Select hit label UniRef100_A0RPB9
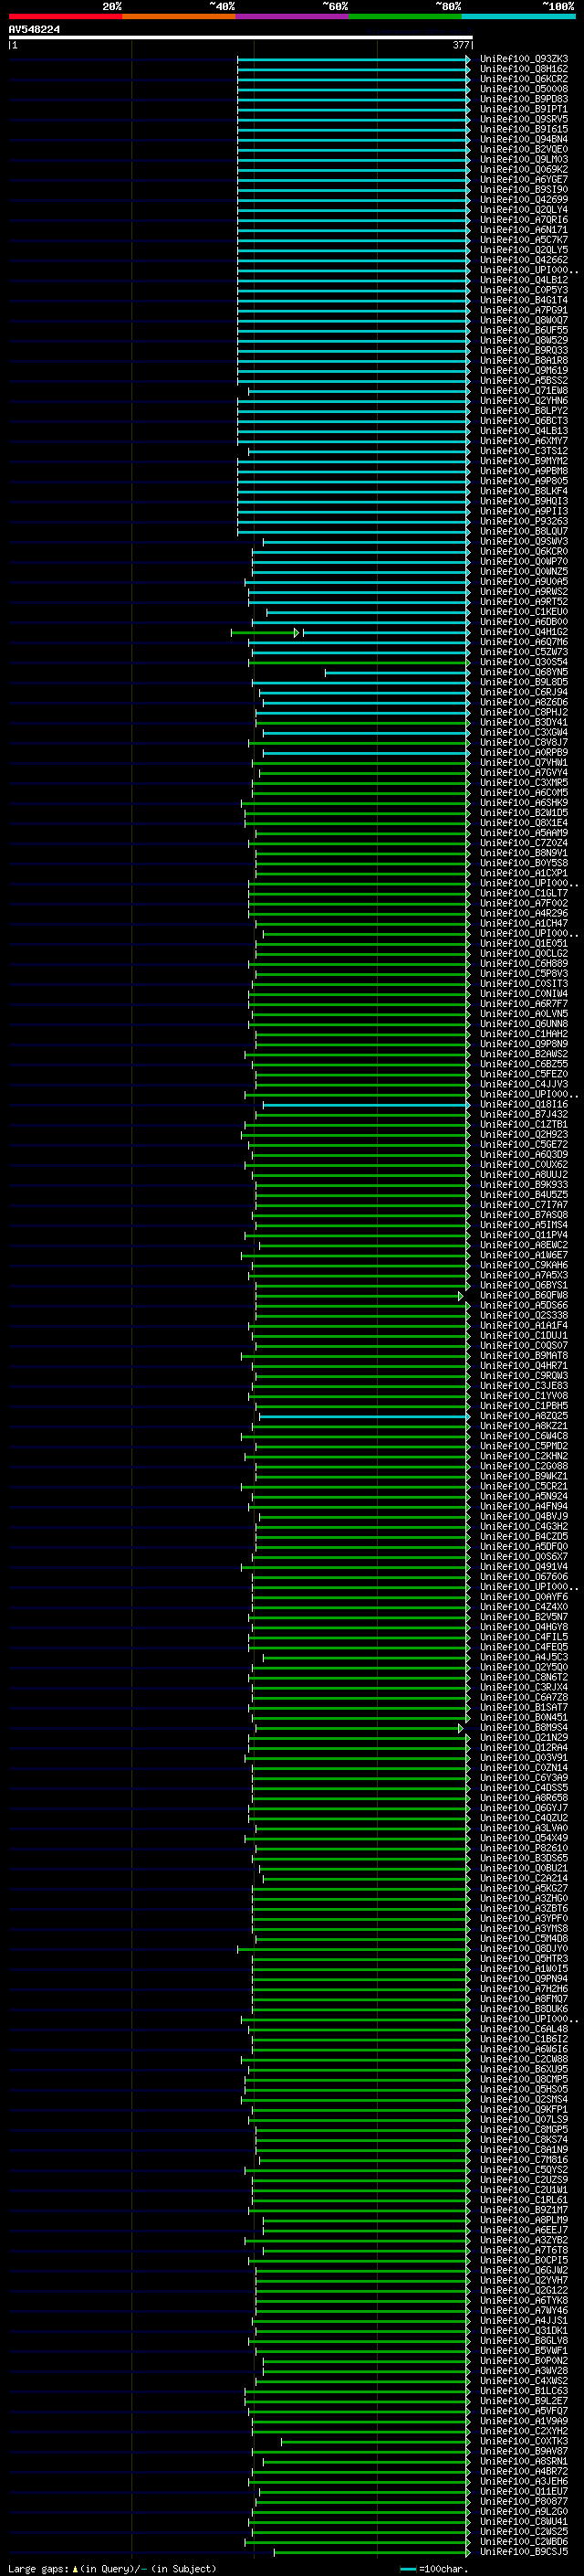This screenshot has width=584, height=2576. pos(524,753)
